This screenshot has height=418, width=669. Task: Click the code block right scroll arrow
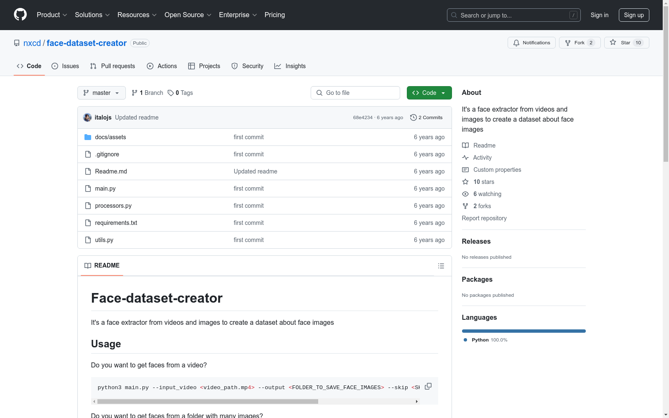(x=416, y=401)
